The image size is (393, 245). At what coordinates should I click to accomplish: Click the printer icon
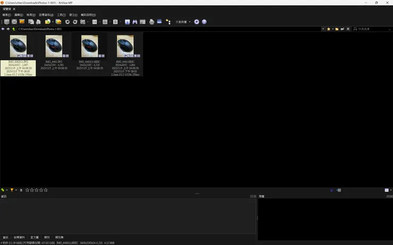tap(152, 22)
